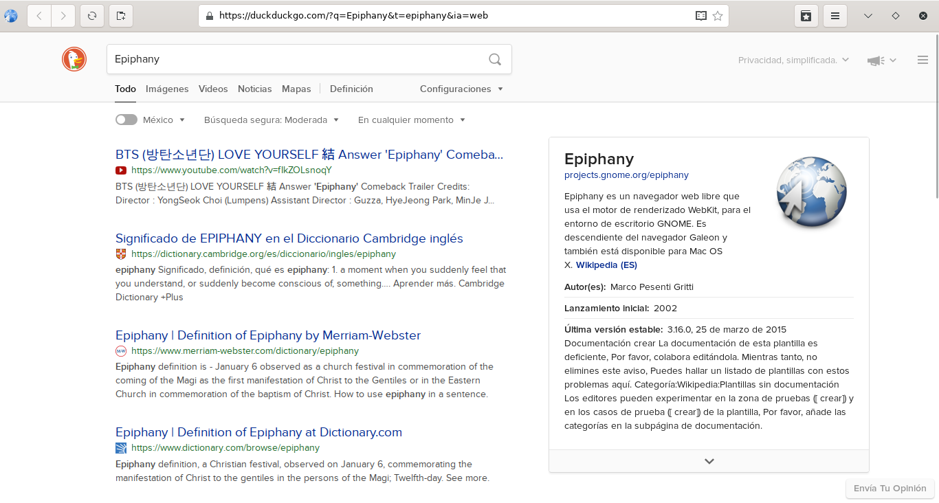The image size is (939, 503).
Task: Enable reader mode icon in address bar
Action: (700, 15)
